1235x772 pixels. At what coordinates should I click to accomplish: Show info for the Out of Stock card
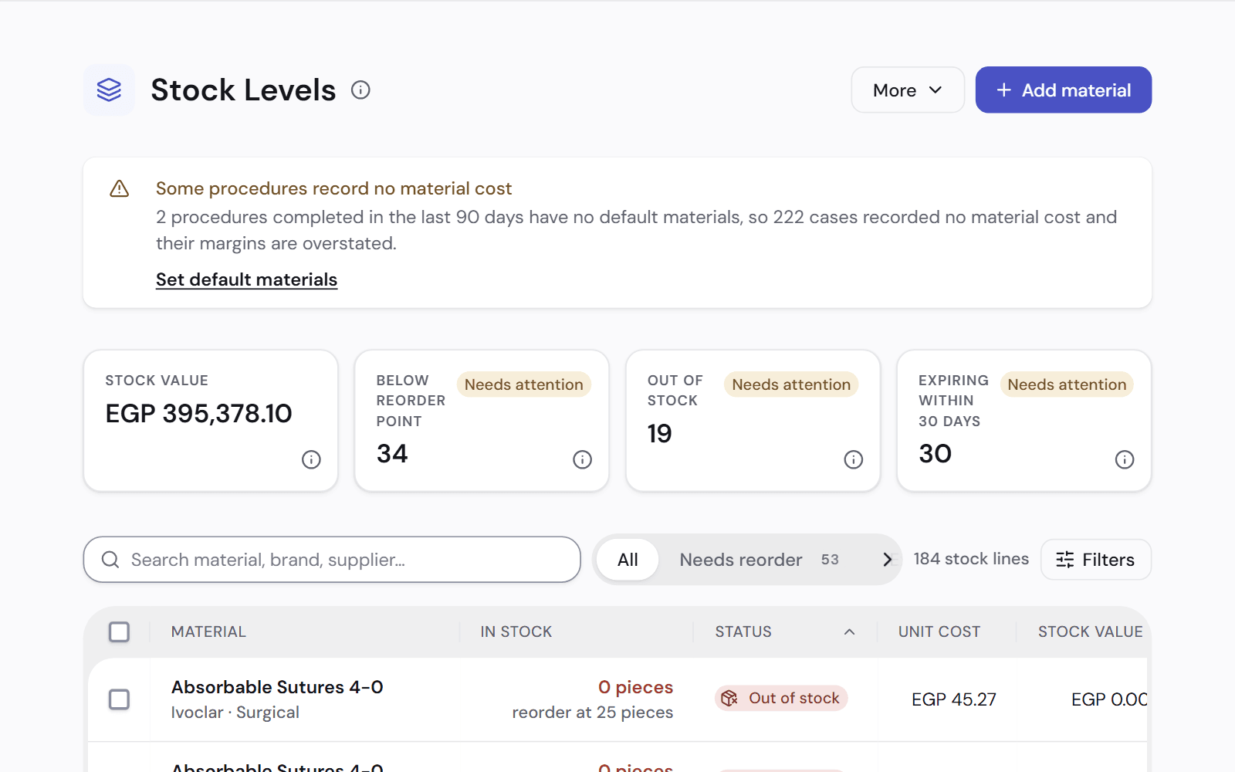point(853,460)
